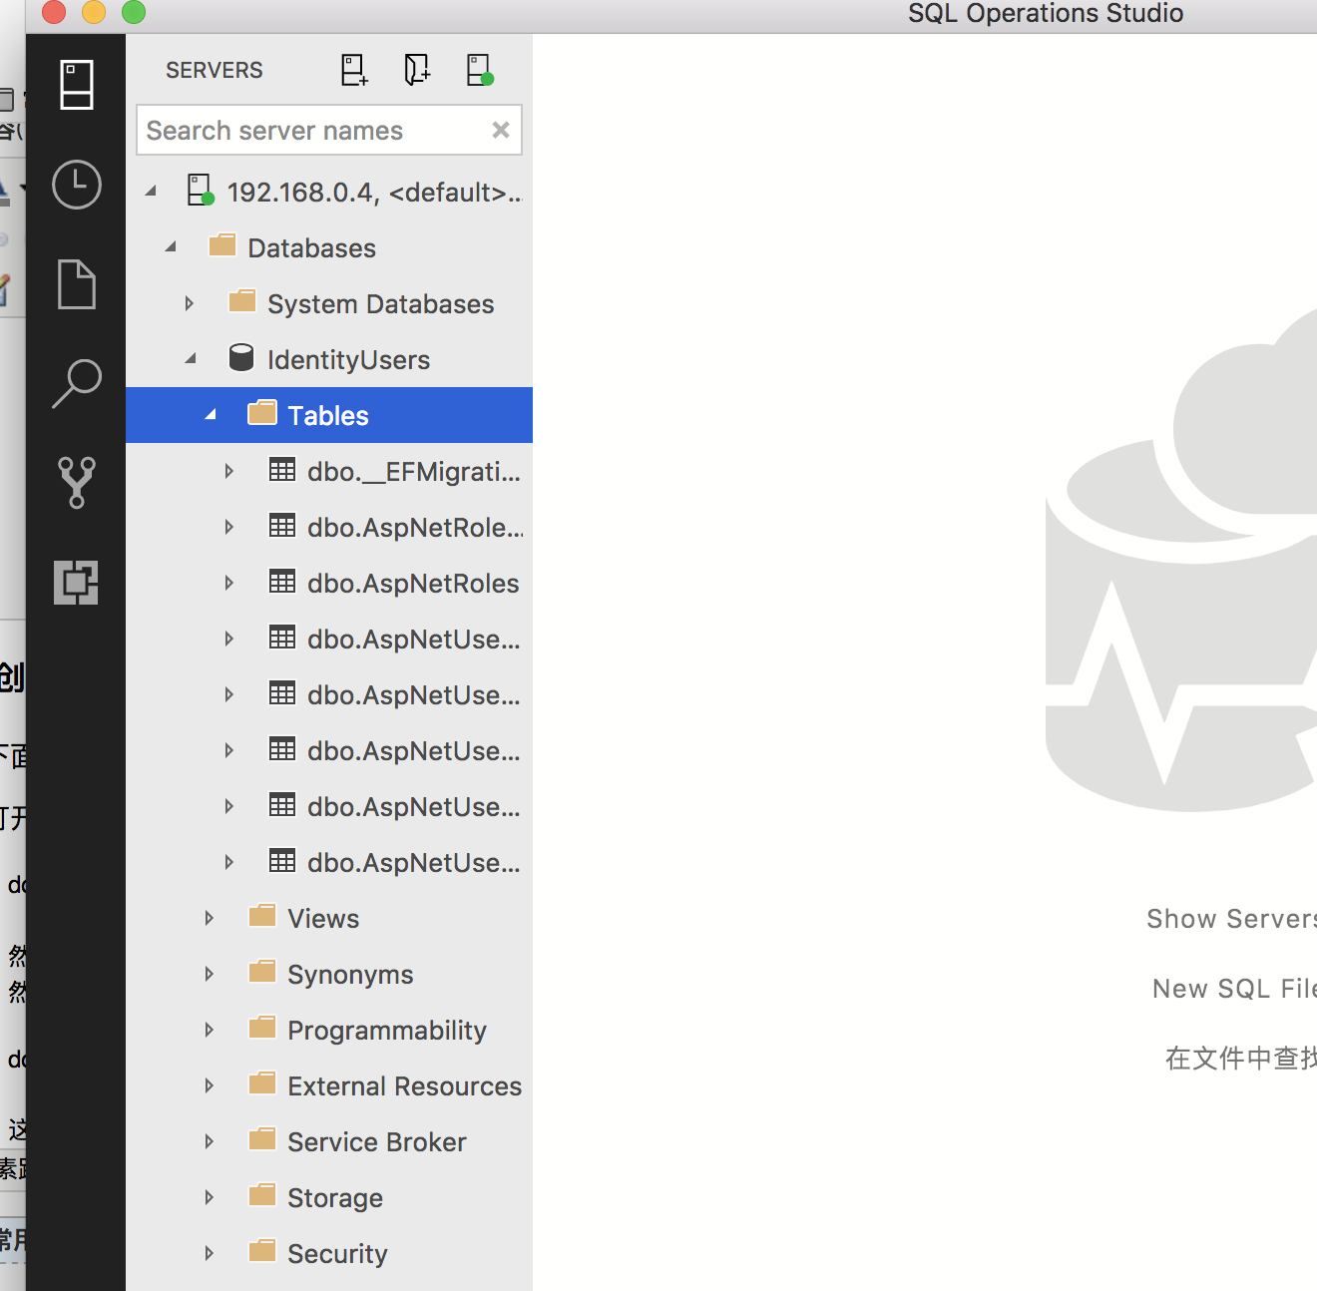Select the Security label

pyautogui.click(x=337, y=1254)
